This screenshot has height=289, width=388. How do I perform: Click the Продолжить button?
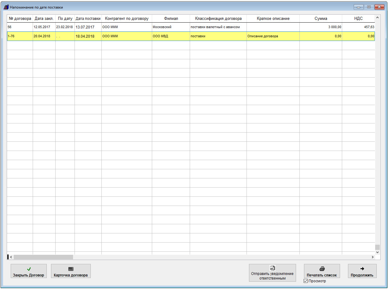click(x=362, y=271)
